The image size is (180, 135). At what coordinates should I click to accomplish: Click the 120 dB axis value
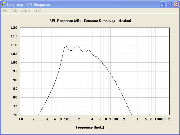14,28
